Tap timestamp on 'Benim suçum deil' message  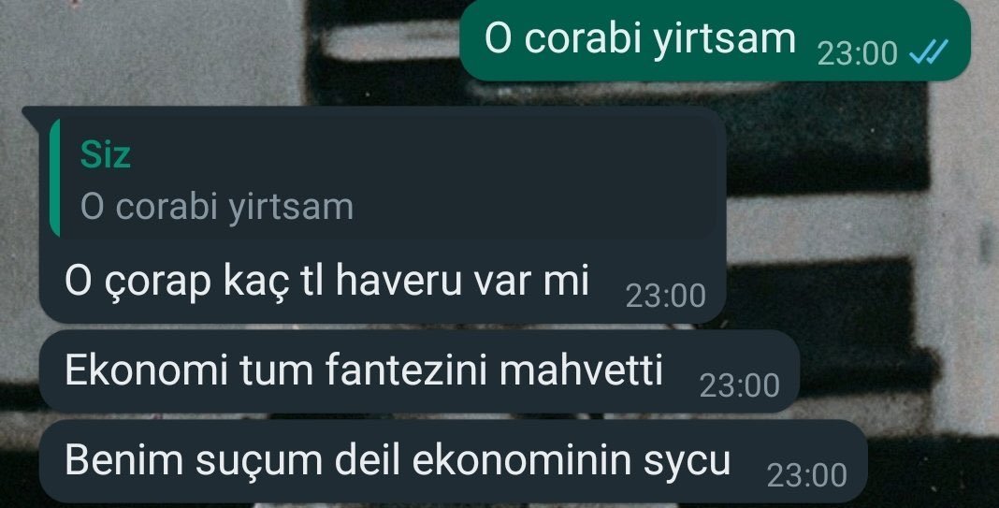coord(806,476)
